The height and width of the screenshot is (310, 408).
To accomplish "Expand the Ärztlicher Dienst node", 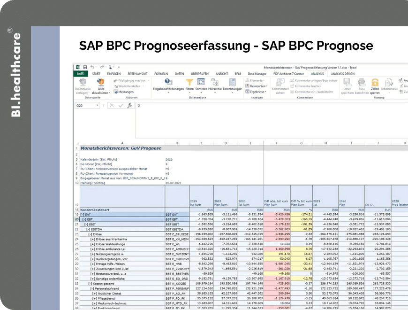I will [94, 294].
